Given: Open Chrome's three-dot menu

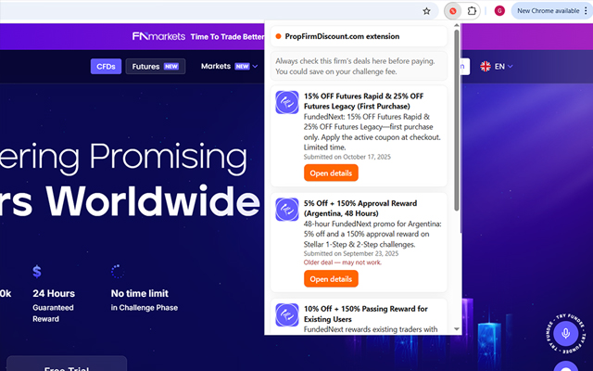Looking at the screenshot, I should (584, 11).
